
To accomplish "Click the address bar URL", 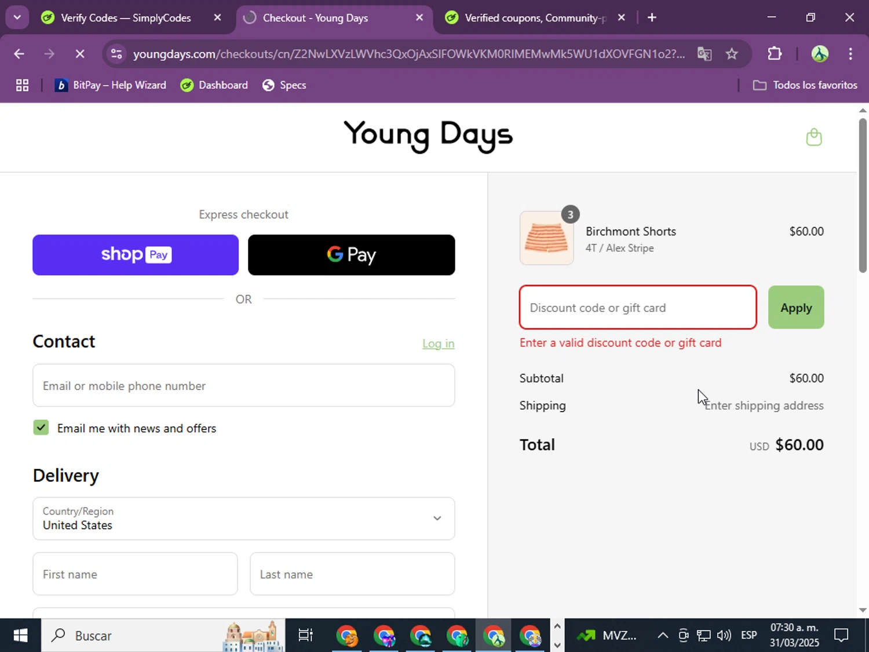I will (408, 54).
